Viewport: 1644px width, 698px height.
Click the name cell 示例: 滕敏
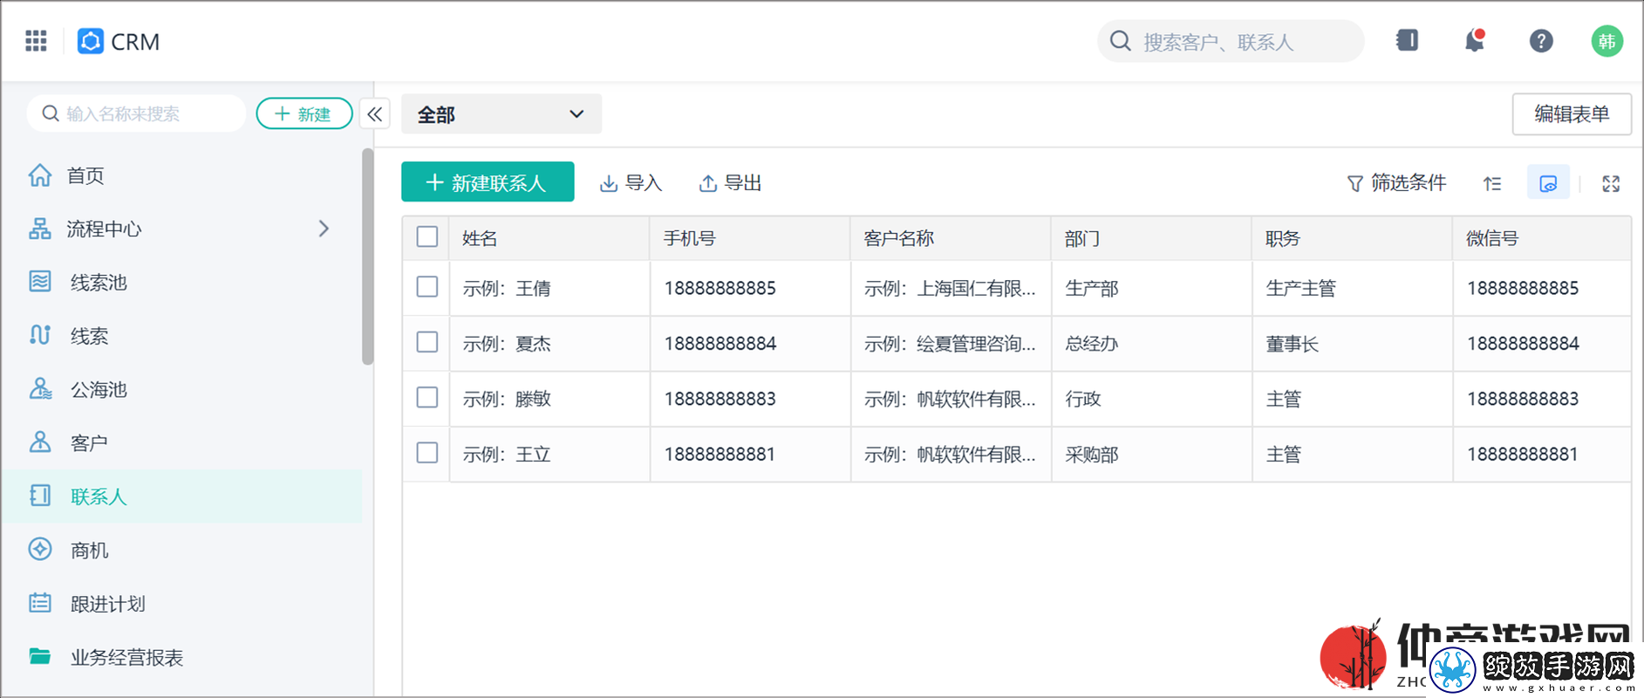tap(549, 399)
